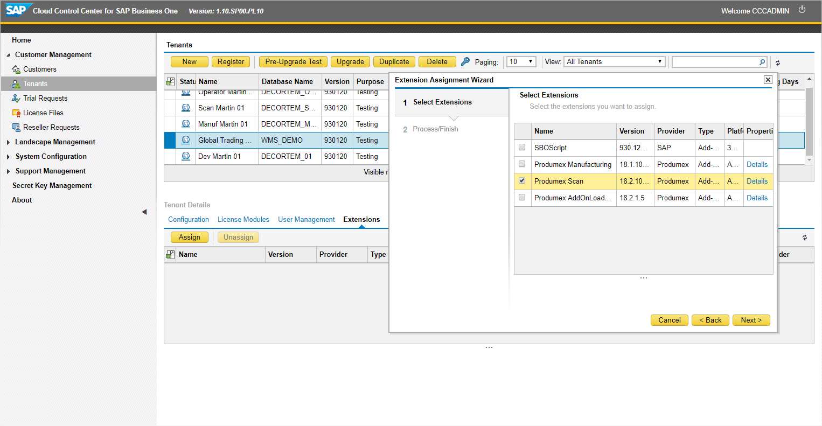Switch to the License Modules tab
The image size is (822, 426).
(x=243, y=220)
